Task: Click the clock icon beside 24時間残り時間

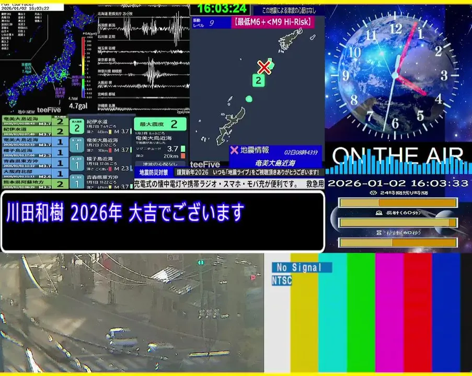Action: [x=374, y=193]
